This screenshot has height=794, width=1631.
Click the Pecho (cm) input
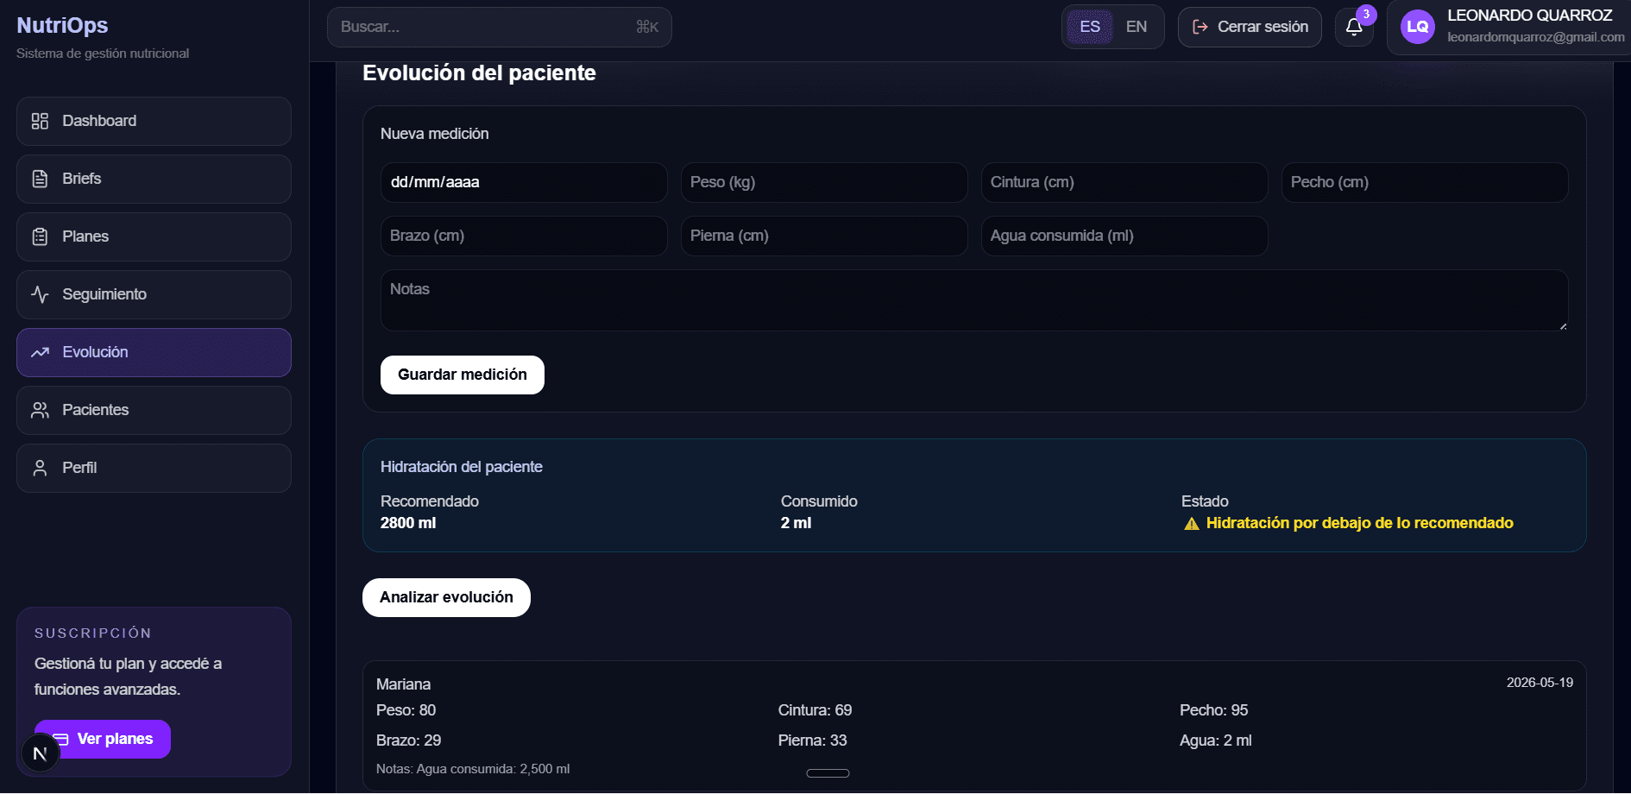point(1425,182)
